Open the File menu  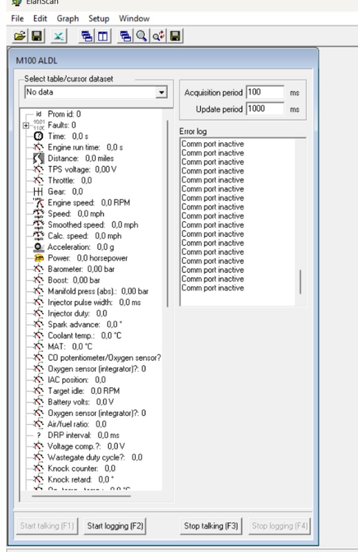[17, 19]
